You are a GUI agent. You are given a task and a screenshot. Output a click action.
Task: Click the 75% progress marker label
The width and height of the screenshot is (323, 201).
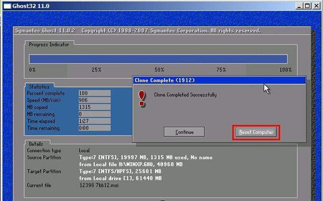(221, 70)
